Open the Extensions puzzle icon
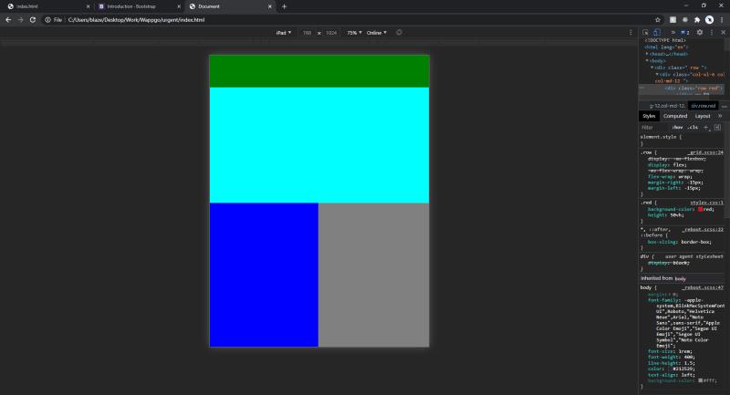Image resolution: width=730 pixels, height=395 pixels. [x=697, y=19]
